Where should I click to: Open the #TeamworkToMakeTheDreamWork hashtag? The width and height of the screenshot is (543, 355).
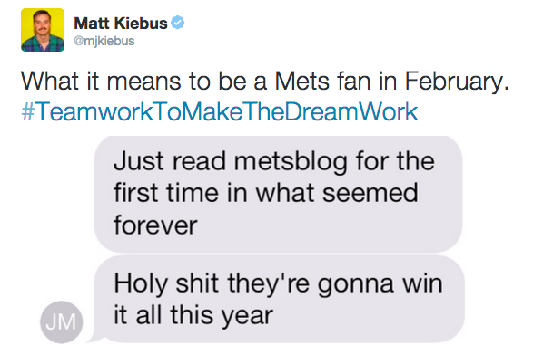pos(220,112)
